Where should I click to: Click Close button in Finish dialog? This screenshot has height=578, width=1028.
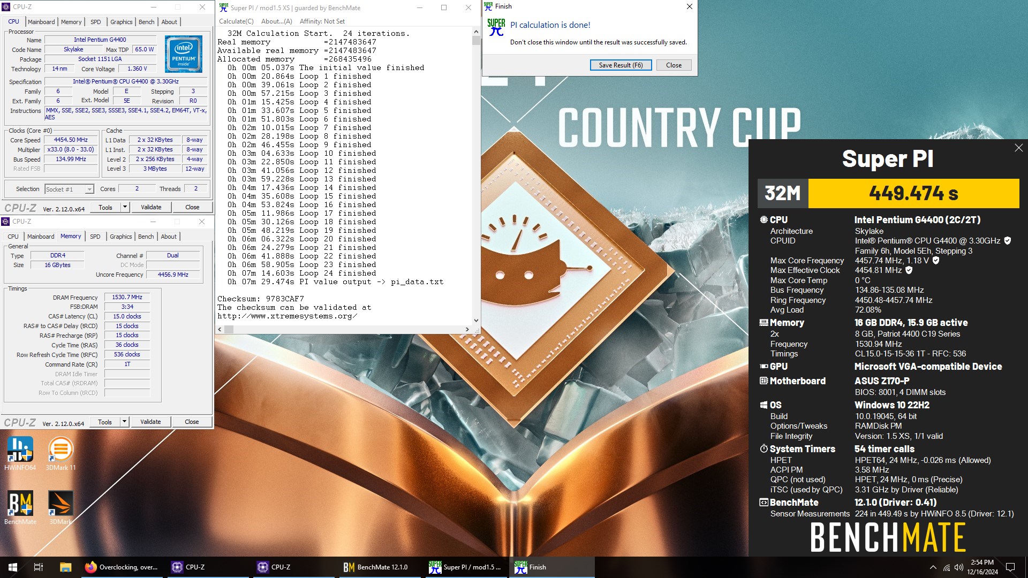click(x=674, y=65)
